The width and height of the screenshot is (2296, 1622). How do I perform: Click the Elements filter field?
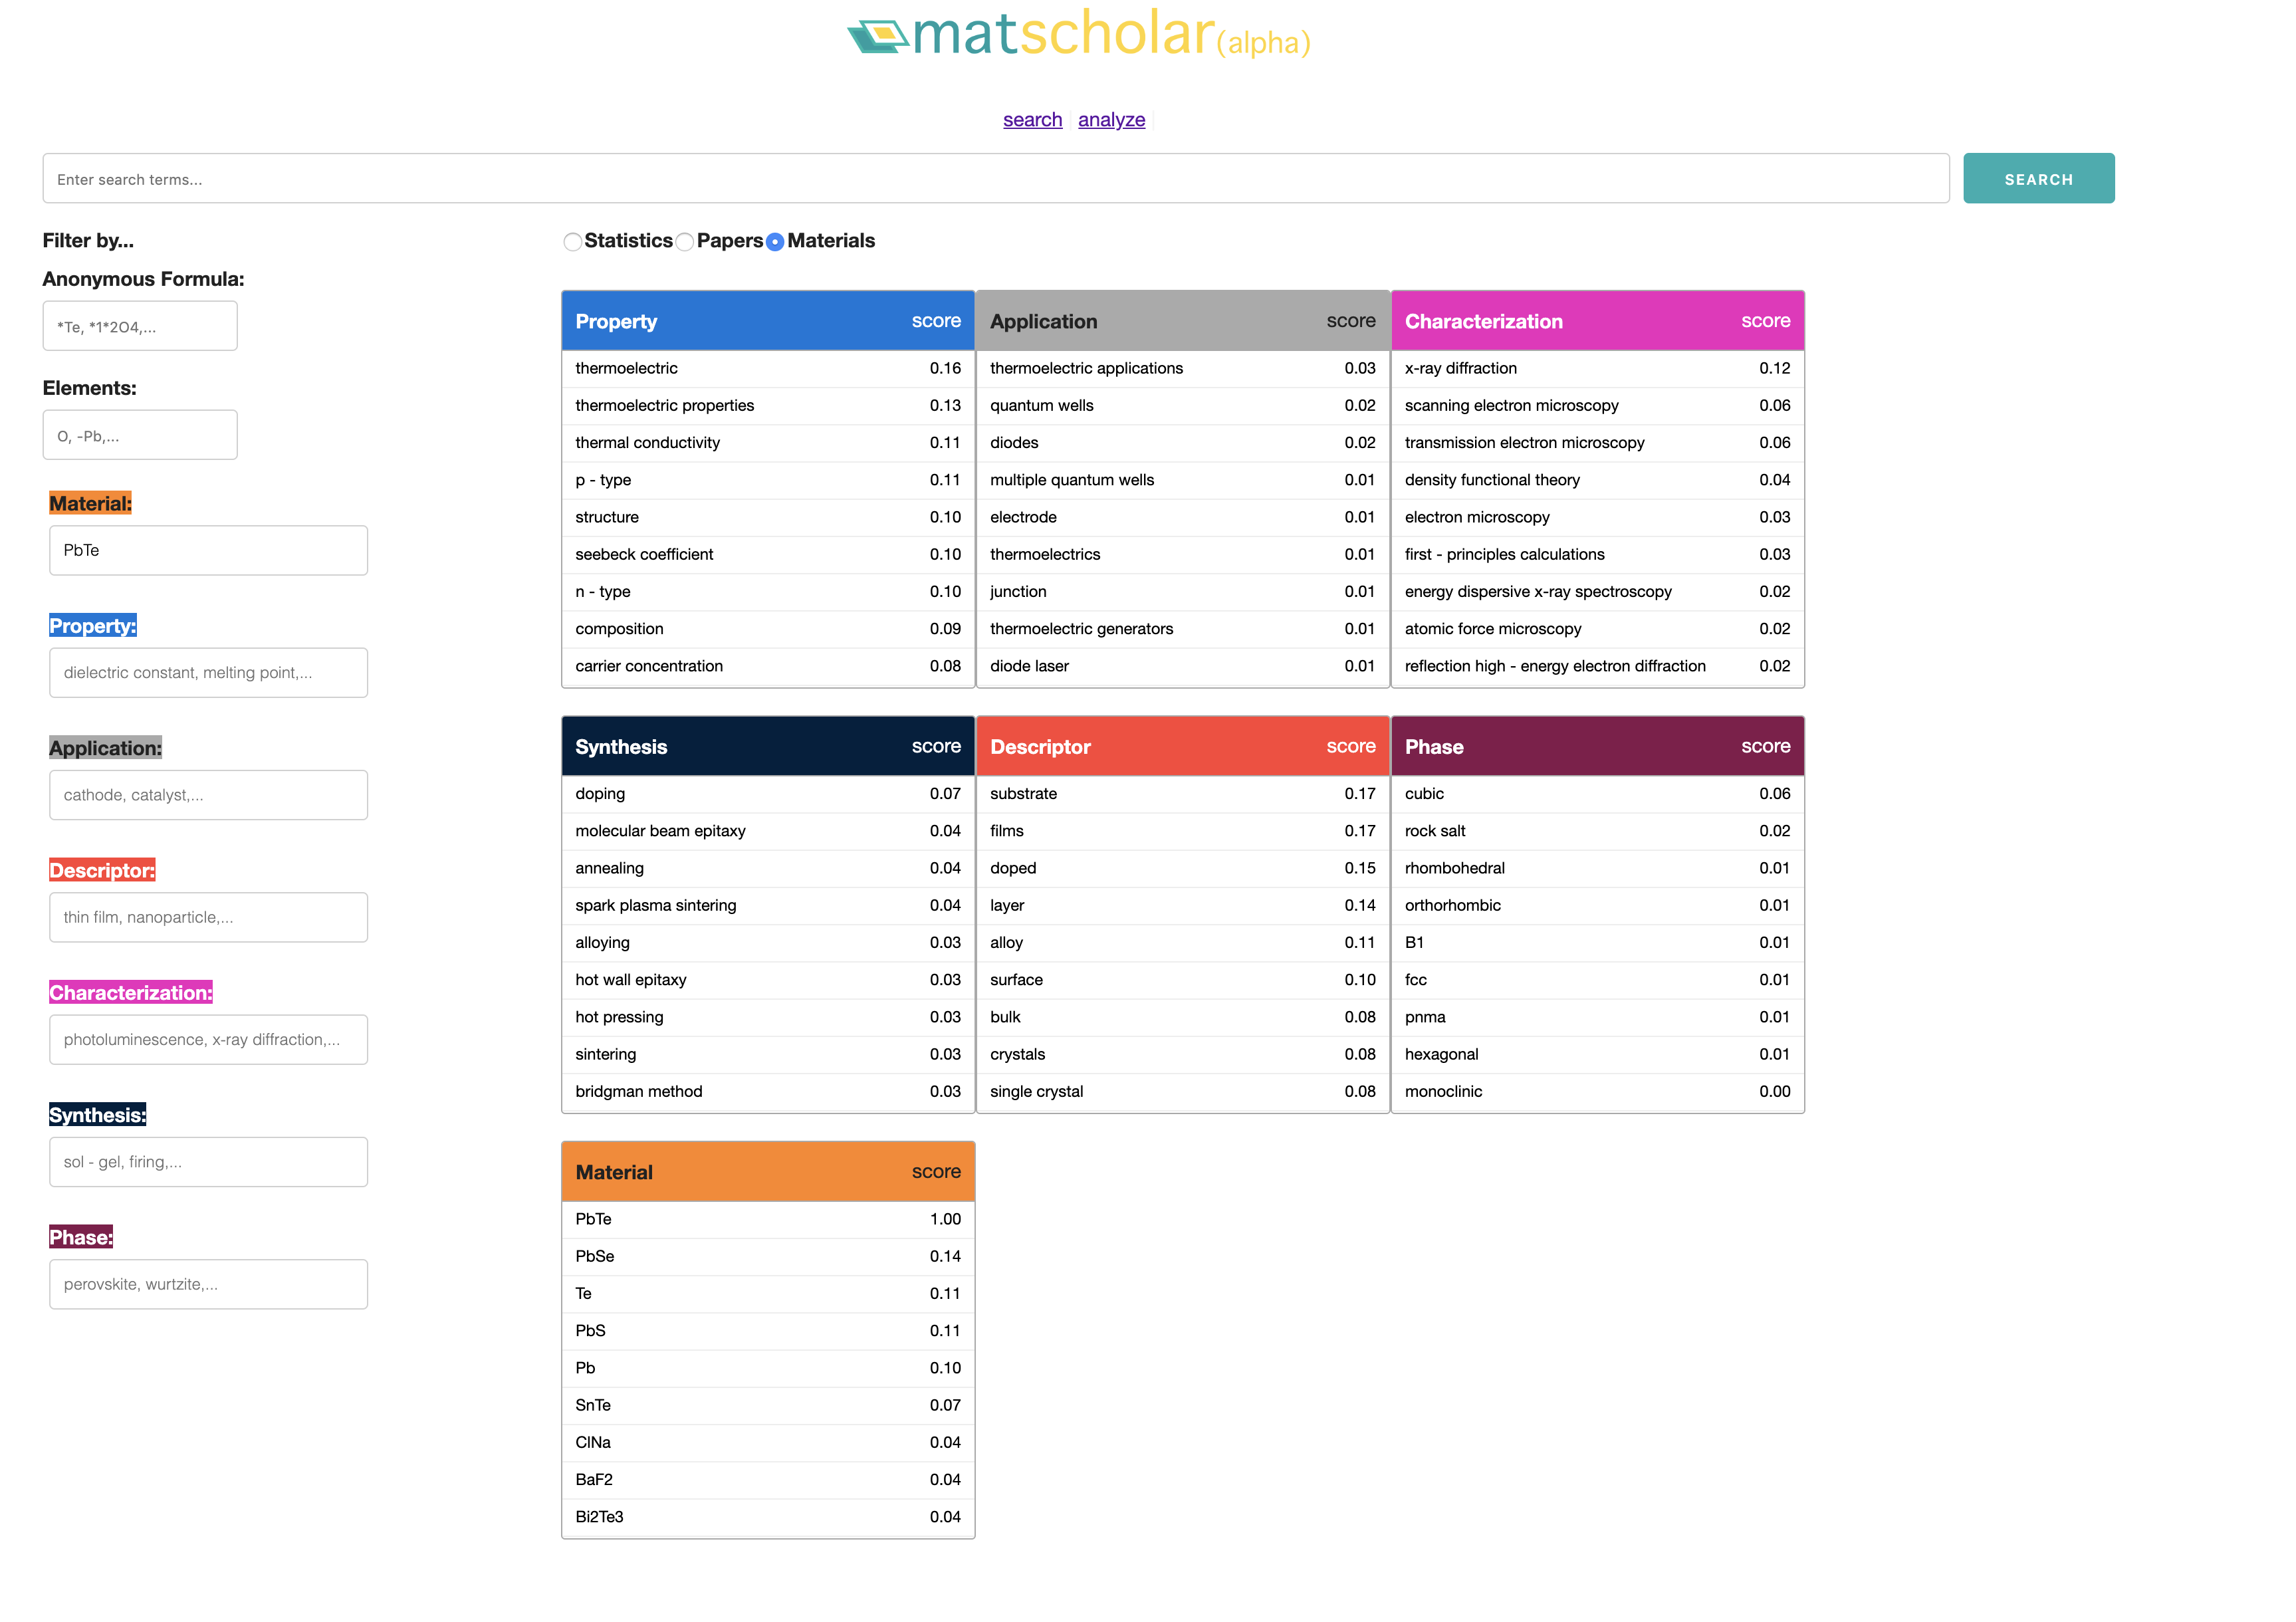click(139, 434)
